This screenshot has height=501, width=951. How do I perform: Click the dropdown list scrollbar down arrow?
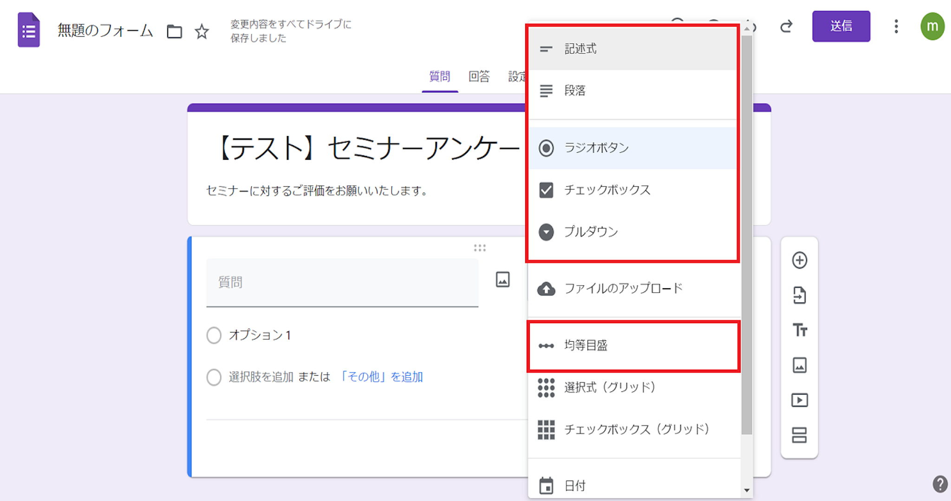pyautogui.click(x=746, y=490)
